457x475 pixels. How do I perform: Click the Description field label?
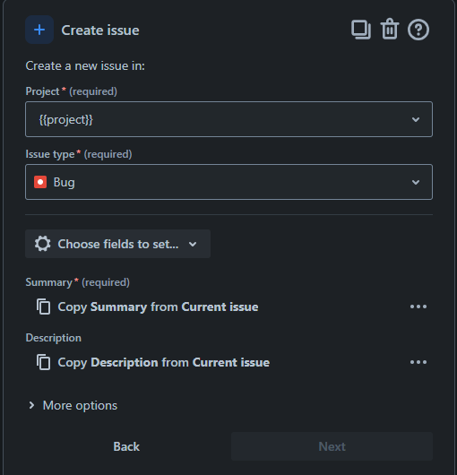click(53, 338)
